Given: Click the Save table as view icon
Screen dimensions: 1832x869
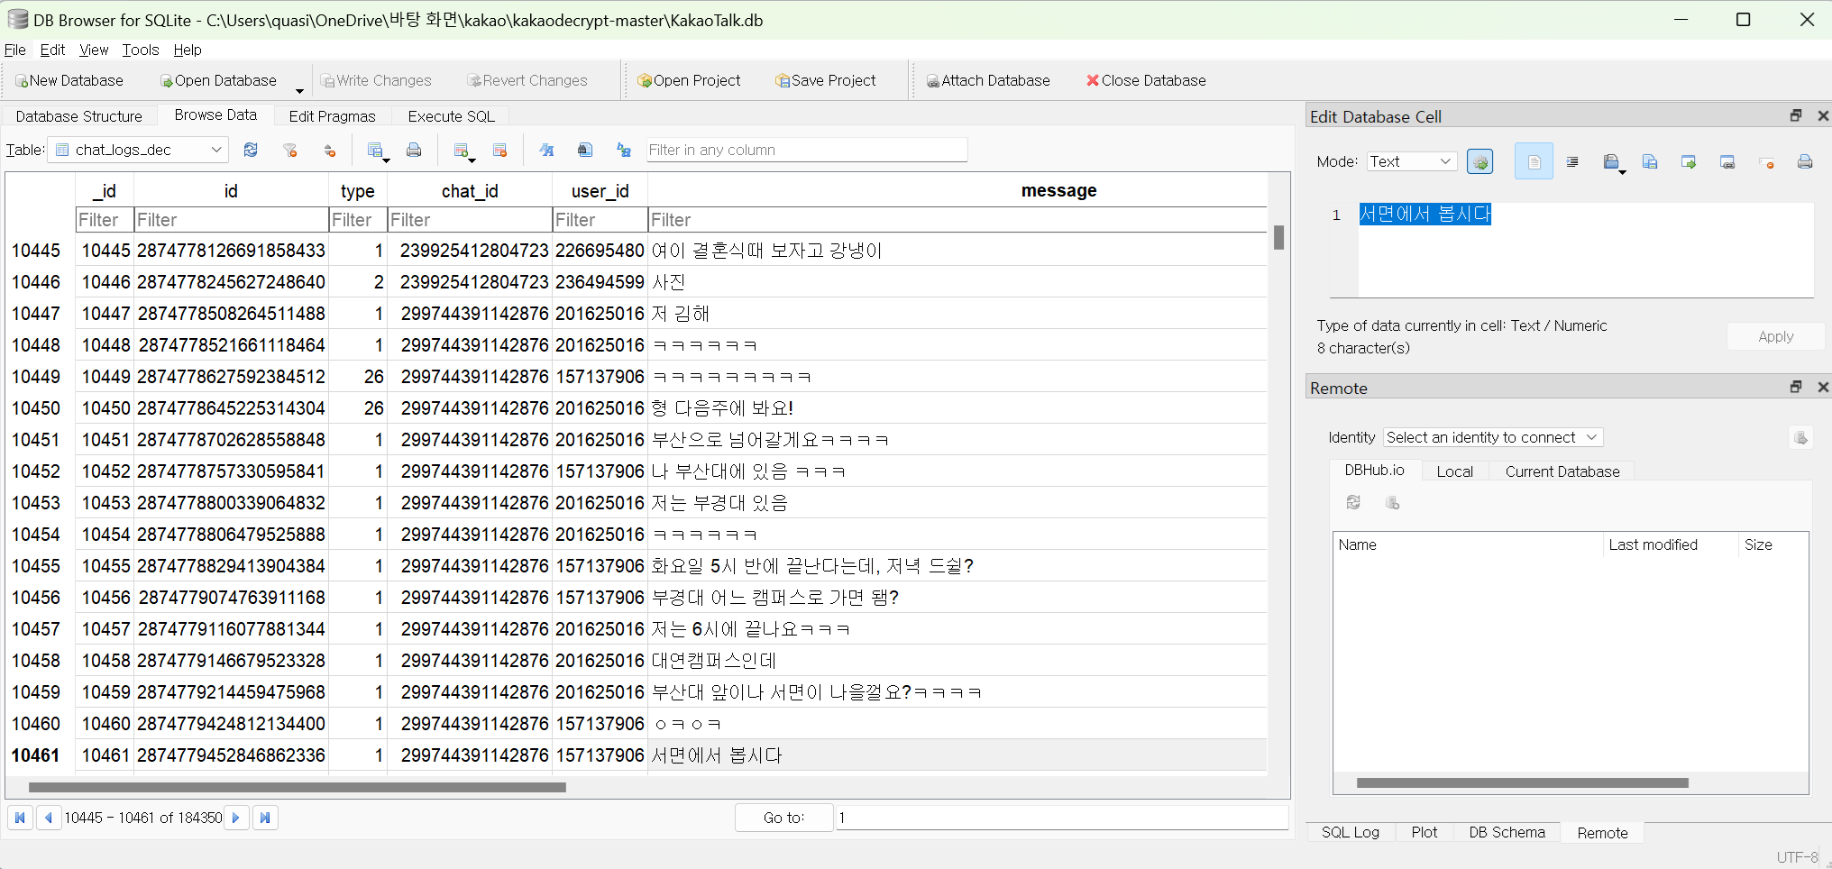Looking at the screenshot, I should click(375, 150).
